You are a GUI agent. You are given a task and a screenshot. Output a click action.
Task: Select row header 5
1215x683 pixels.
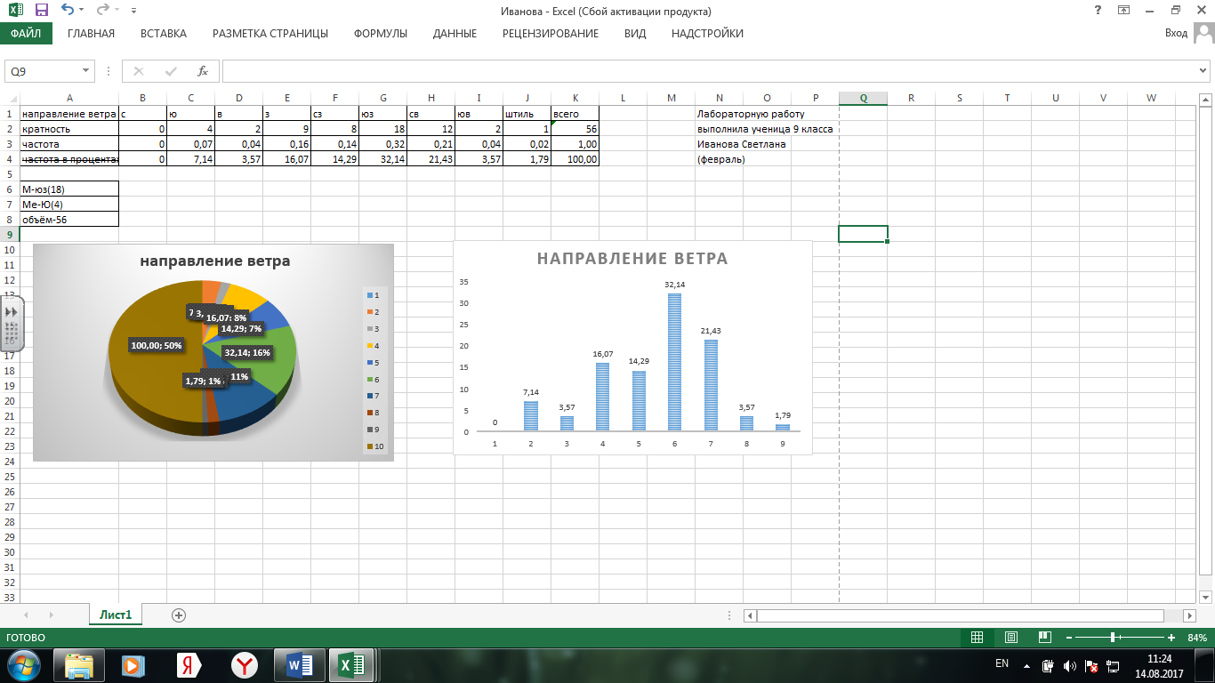pyautogui.click(x=10, y=174)
